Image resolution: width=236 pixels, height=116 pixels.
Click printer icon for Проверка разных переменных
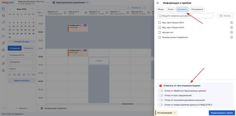(232, 37)
